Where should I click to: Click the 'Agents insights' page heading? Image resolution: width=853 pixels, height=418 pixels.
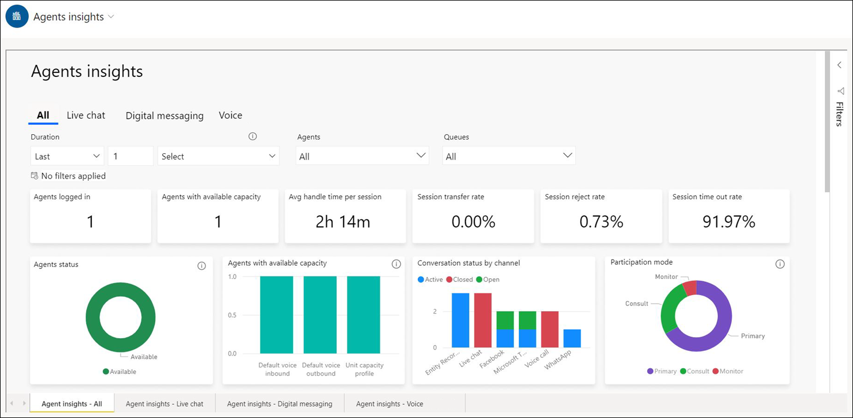87,71
